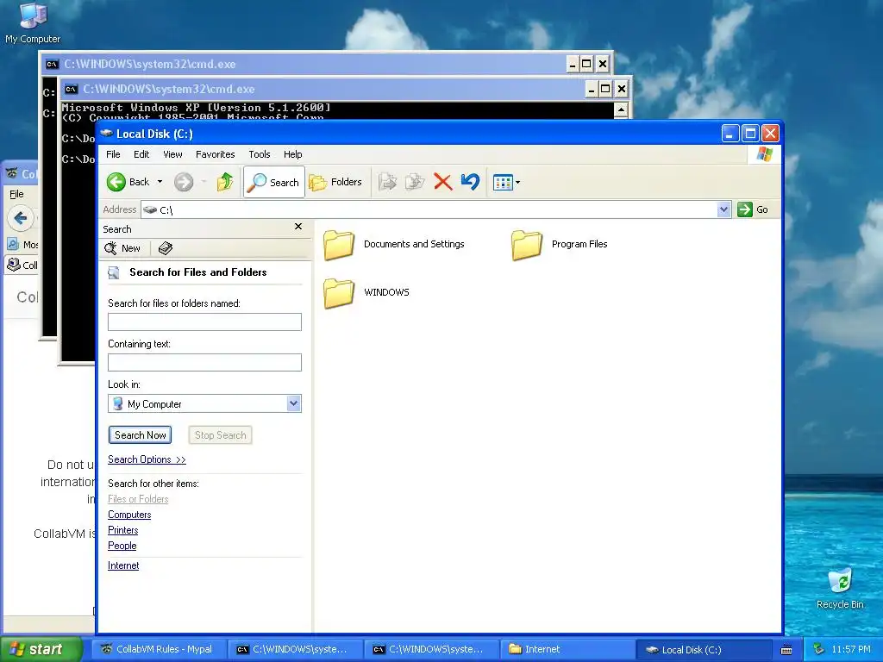The width and height of the screenshot is (883, 662).
Task: Click the New search button
Action: [122, 248]
